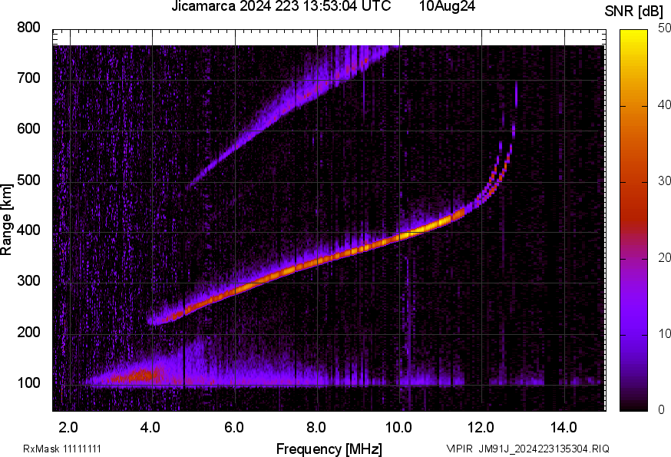Click the range tick label '800'
Screen dimensions: 671x457
click(x=28, y=28)
